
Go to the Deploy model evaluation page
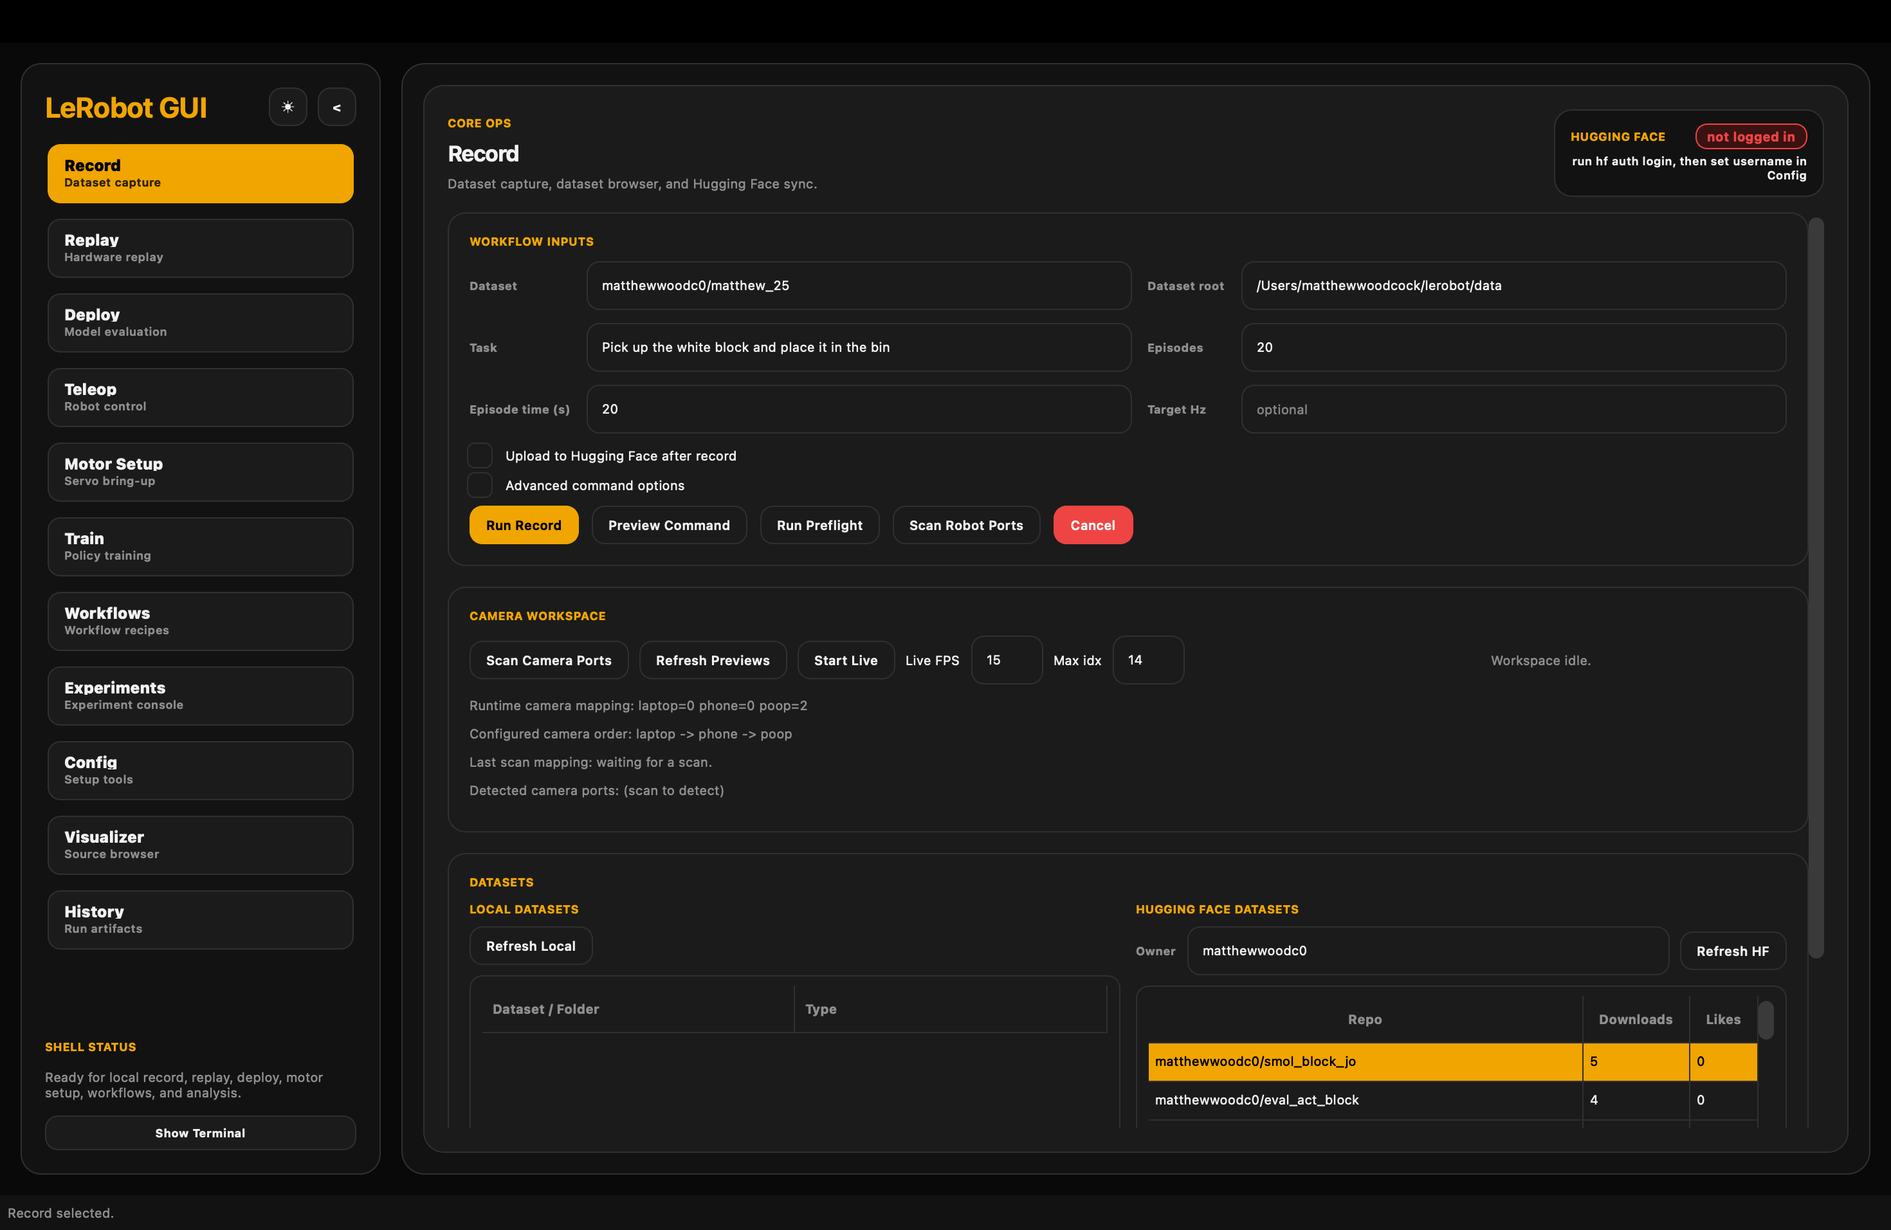point(200,322)
